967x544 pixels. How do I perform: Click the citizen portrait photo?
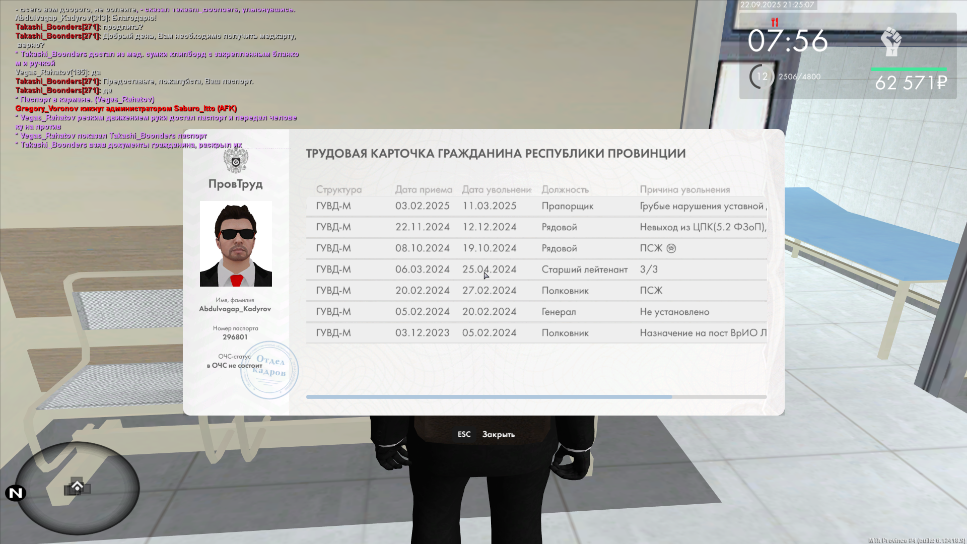236,244
